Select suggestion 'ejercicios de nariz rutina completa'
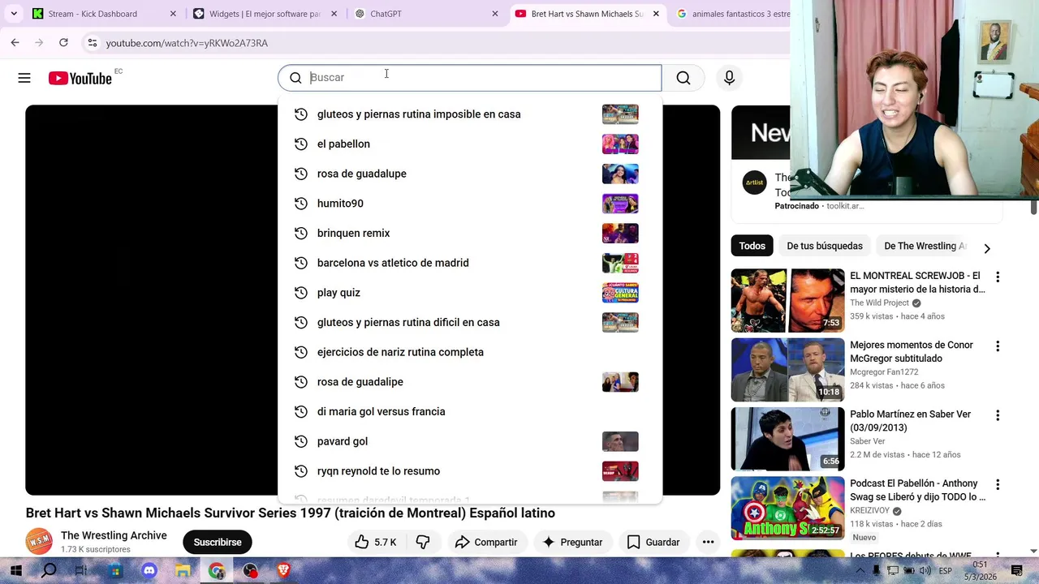 [x=470, y=352]
